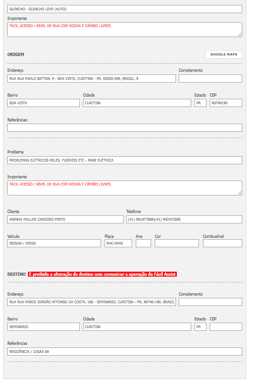Click the Importante text area below Problema
The height and width of the screenshot is (389, 272).
click(x=124, y=188)
